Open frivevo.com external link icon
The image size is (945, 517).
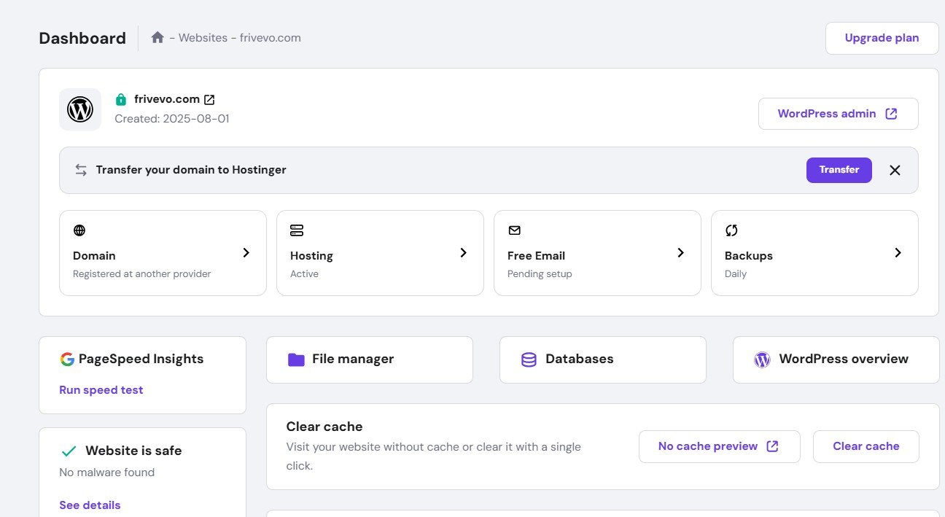pos(209,99)
